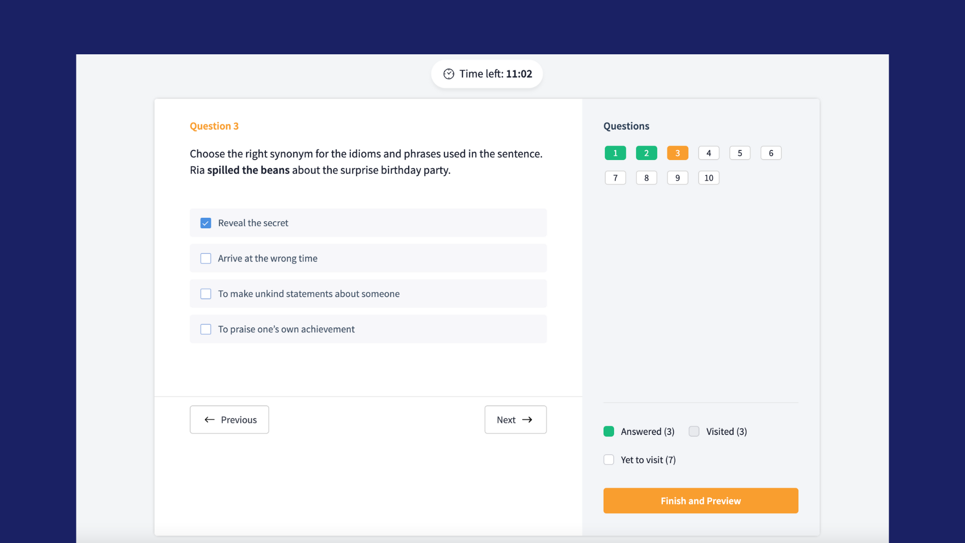The width and height of the screenshot is (965, 543).
Task: Select question number 7
Action: tap(615, 177)
